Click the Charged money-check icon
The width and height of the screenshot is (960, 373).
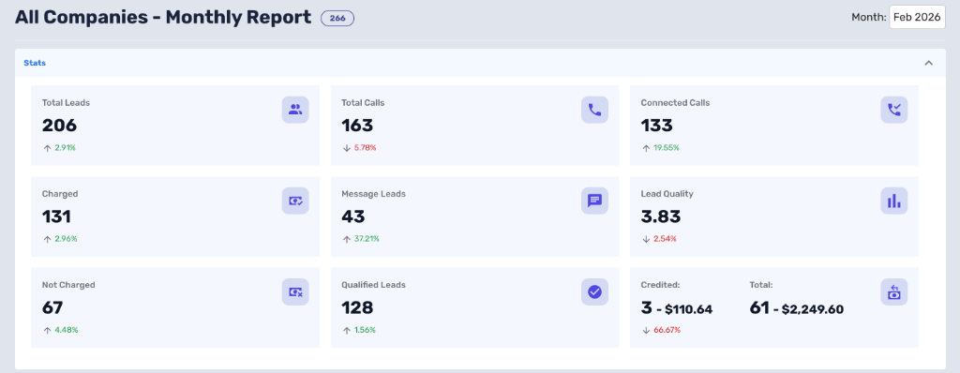pyautogui.click(x=295, y=201)
